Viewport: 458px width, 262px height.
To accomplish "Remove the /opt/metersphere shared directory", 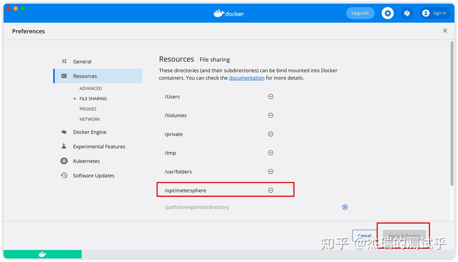I will click(271, 190).
